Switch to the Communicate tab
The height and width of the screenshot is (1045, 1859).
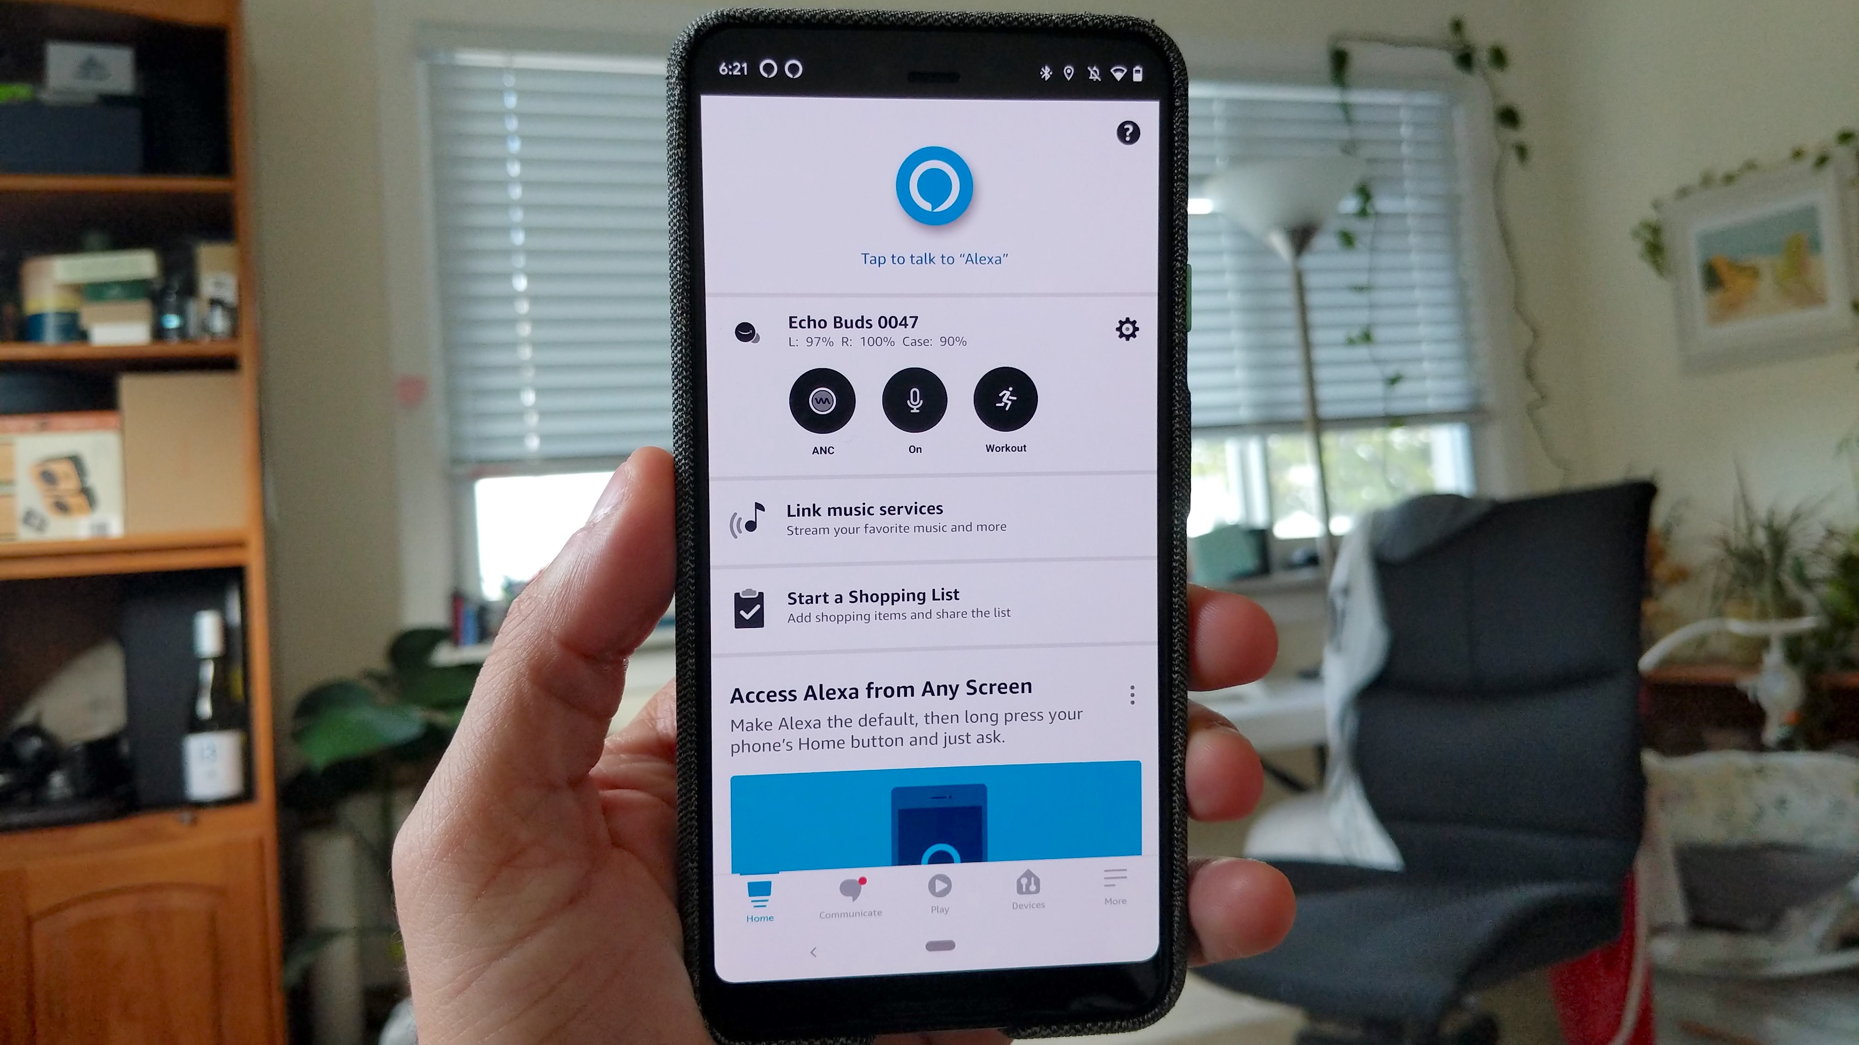coord(850,893)
